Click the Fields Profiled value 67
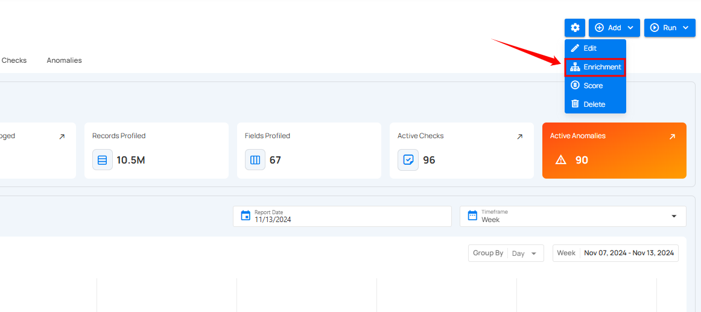 (275, 160)
